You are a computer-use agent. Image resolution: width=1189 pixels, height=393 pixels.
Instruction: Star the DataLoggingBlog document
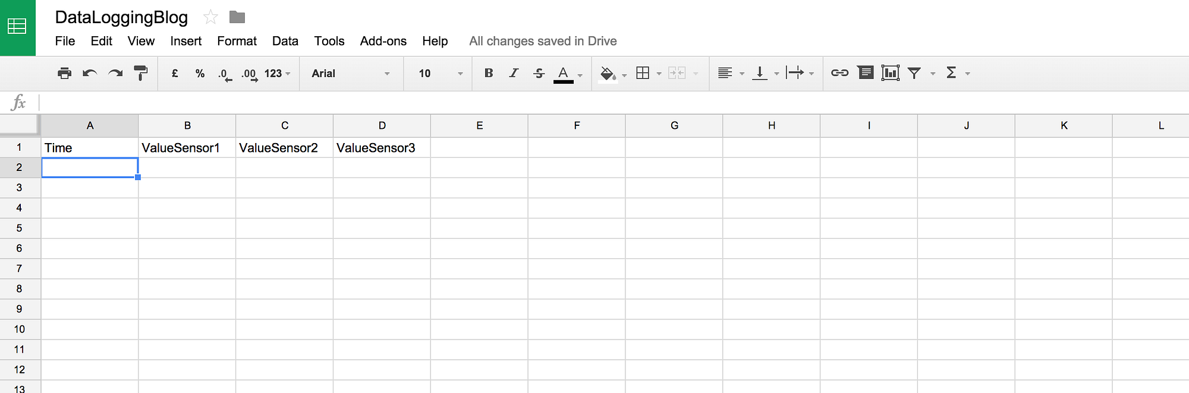click(x=210, y=17)
